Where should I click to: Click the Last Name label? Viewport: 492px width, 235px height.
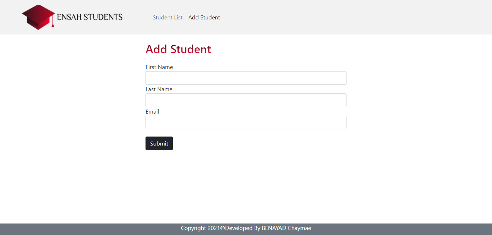point(159,89)
